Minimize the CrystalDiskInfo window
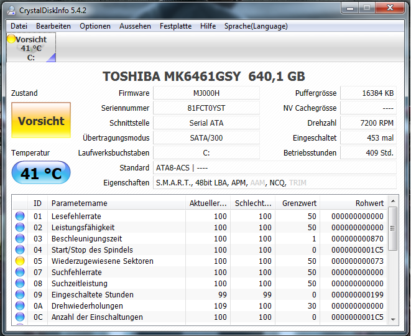Viewport: 411px width, 336px height. [x=349, y=8]
